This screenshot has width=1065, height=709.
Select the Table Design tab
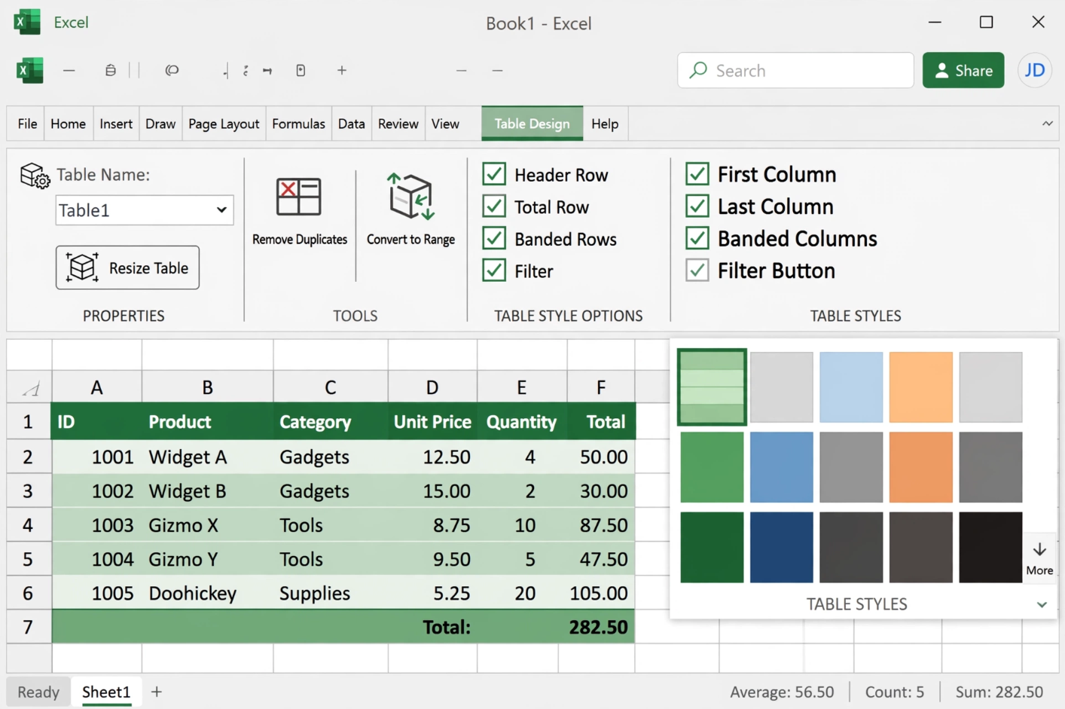(532, 124)
